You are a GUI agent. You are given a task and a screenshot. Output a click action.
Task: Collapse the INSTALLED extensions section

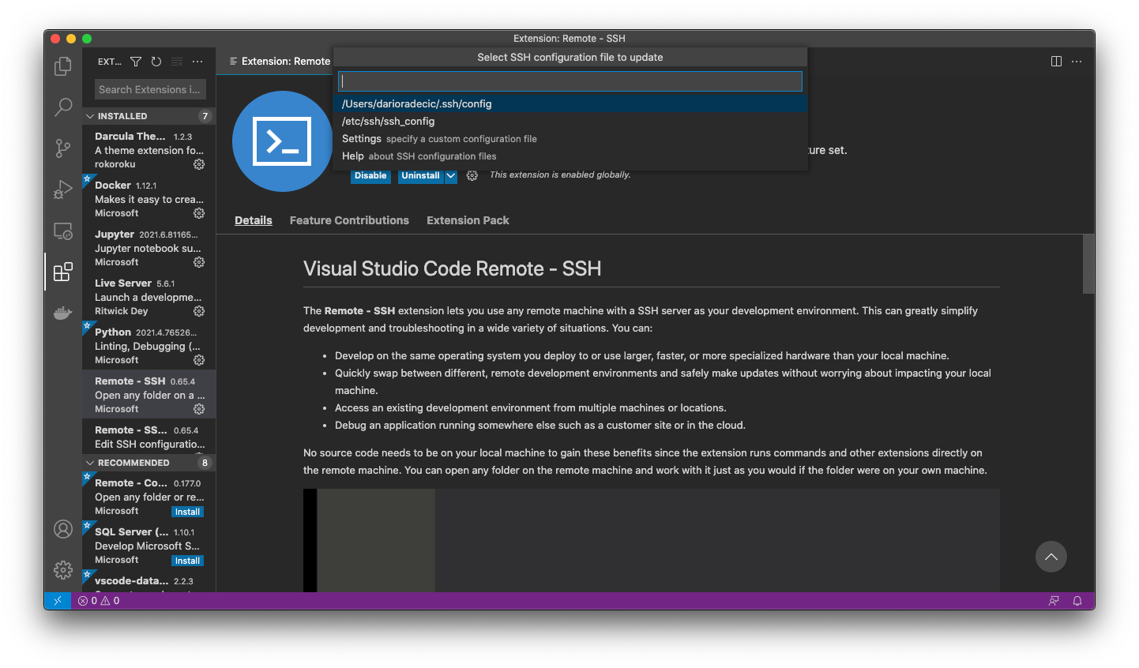(x=90, y=116)
